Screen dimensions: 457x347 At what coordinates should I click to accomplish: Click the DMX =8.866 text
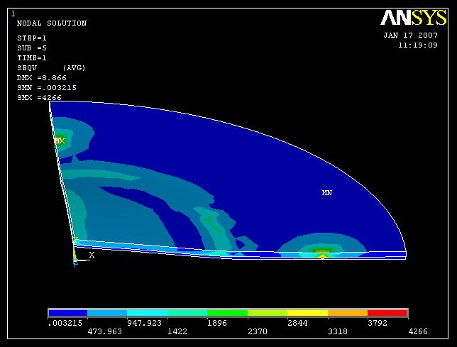pyautogui.click(x=42, y=78)
